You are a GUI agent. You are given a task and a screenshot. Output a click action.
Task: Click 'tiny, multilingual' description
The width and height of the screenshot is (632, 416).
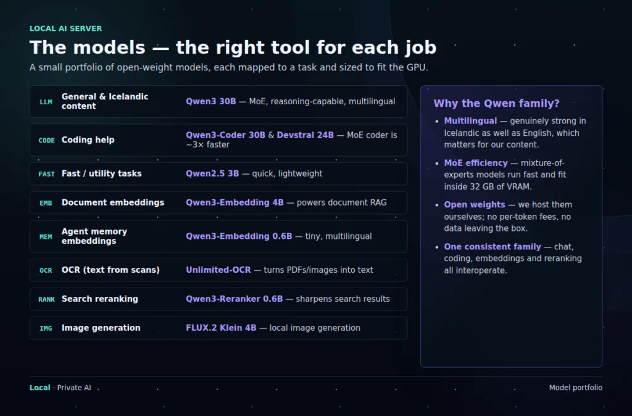point(338,236)
